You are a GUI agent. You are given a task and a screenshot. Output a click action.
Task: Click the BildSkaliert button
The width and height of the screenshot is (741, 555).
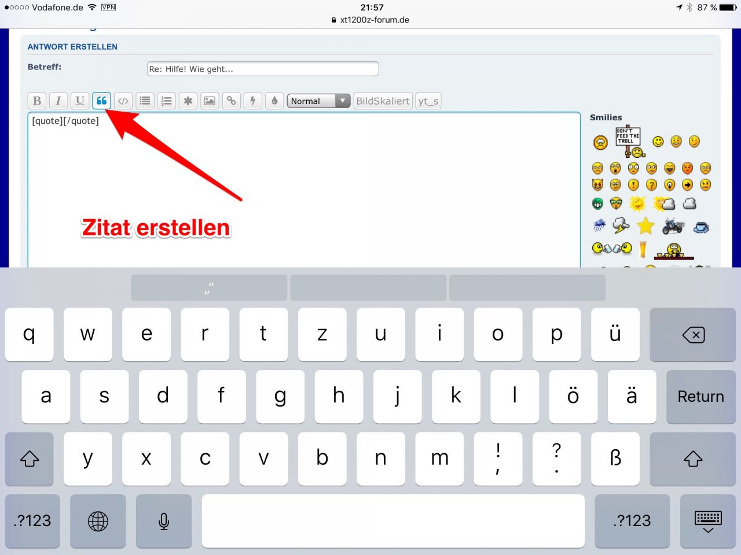pos(383,101)
